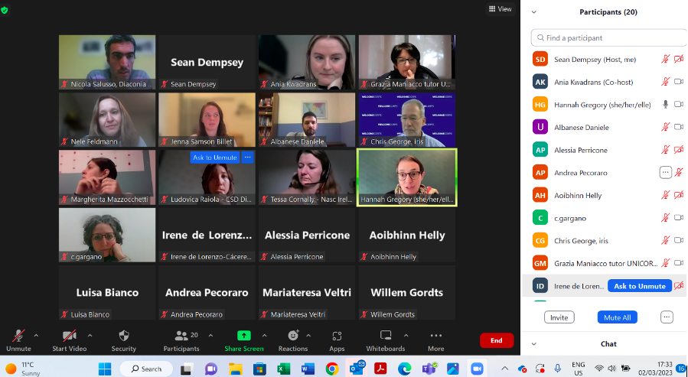
Task: Open the Participants panel icon
Action: click(x=181, y=336)
